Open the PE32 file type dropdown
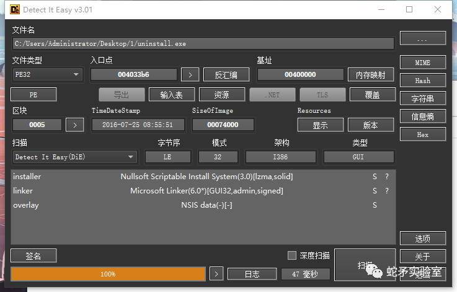This screenshot has width=457, height=292. tap(48, 74)
